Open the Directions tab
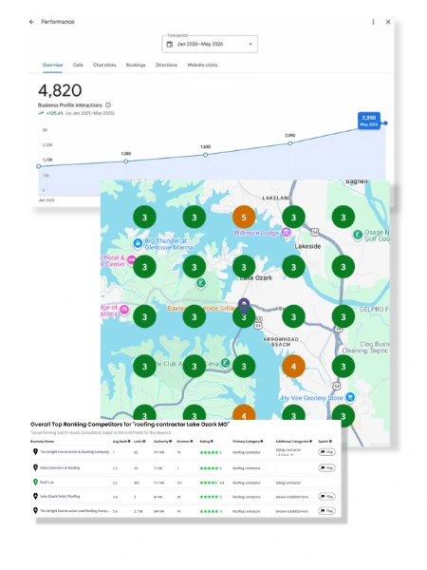This screenshot has width=427, height=570. tap(166, 65)
